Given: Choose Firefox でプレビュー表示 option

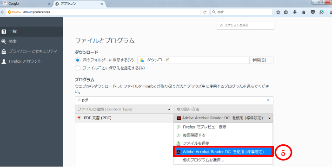Looking at the screenshot, I should pos(223,127).
